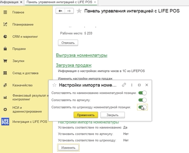Close the Панель управления интеграцией tab
This screenshot has width=189, height=153.
coord(95,2)
